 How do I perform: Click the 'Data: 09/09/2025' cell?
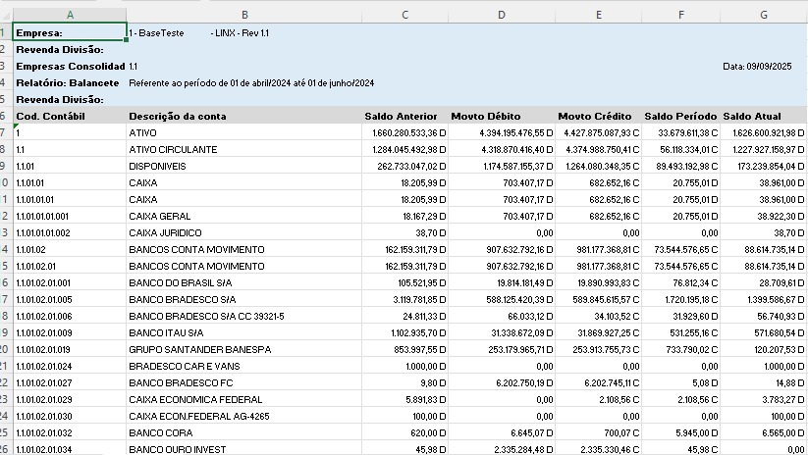(x=763, y=66)
